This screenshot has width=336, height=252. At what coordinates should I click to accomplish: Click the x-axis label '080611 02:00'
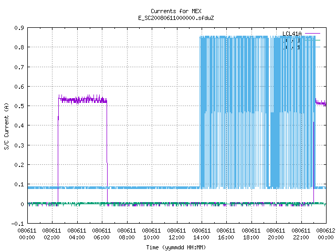coord(51,234)
